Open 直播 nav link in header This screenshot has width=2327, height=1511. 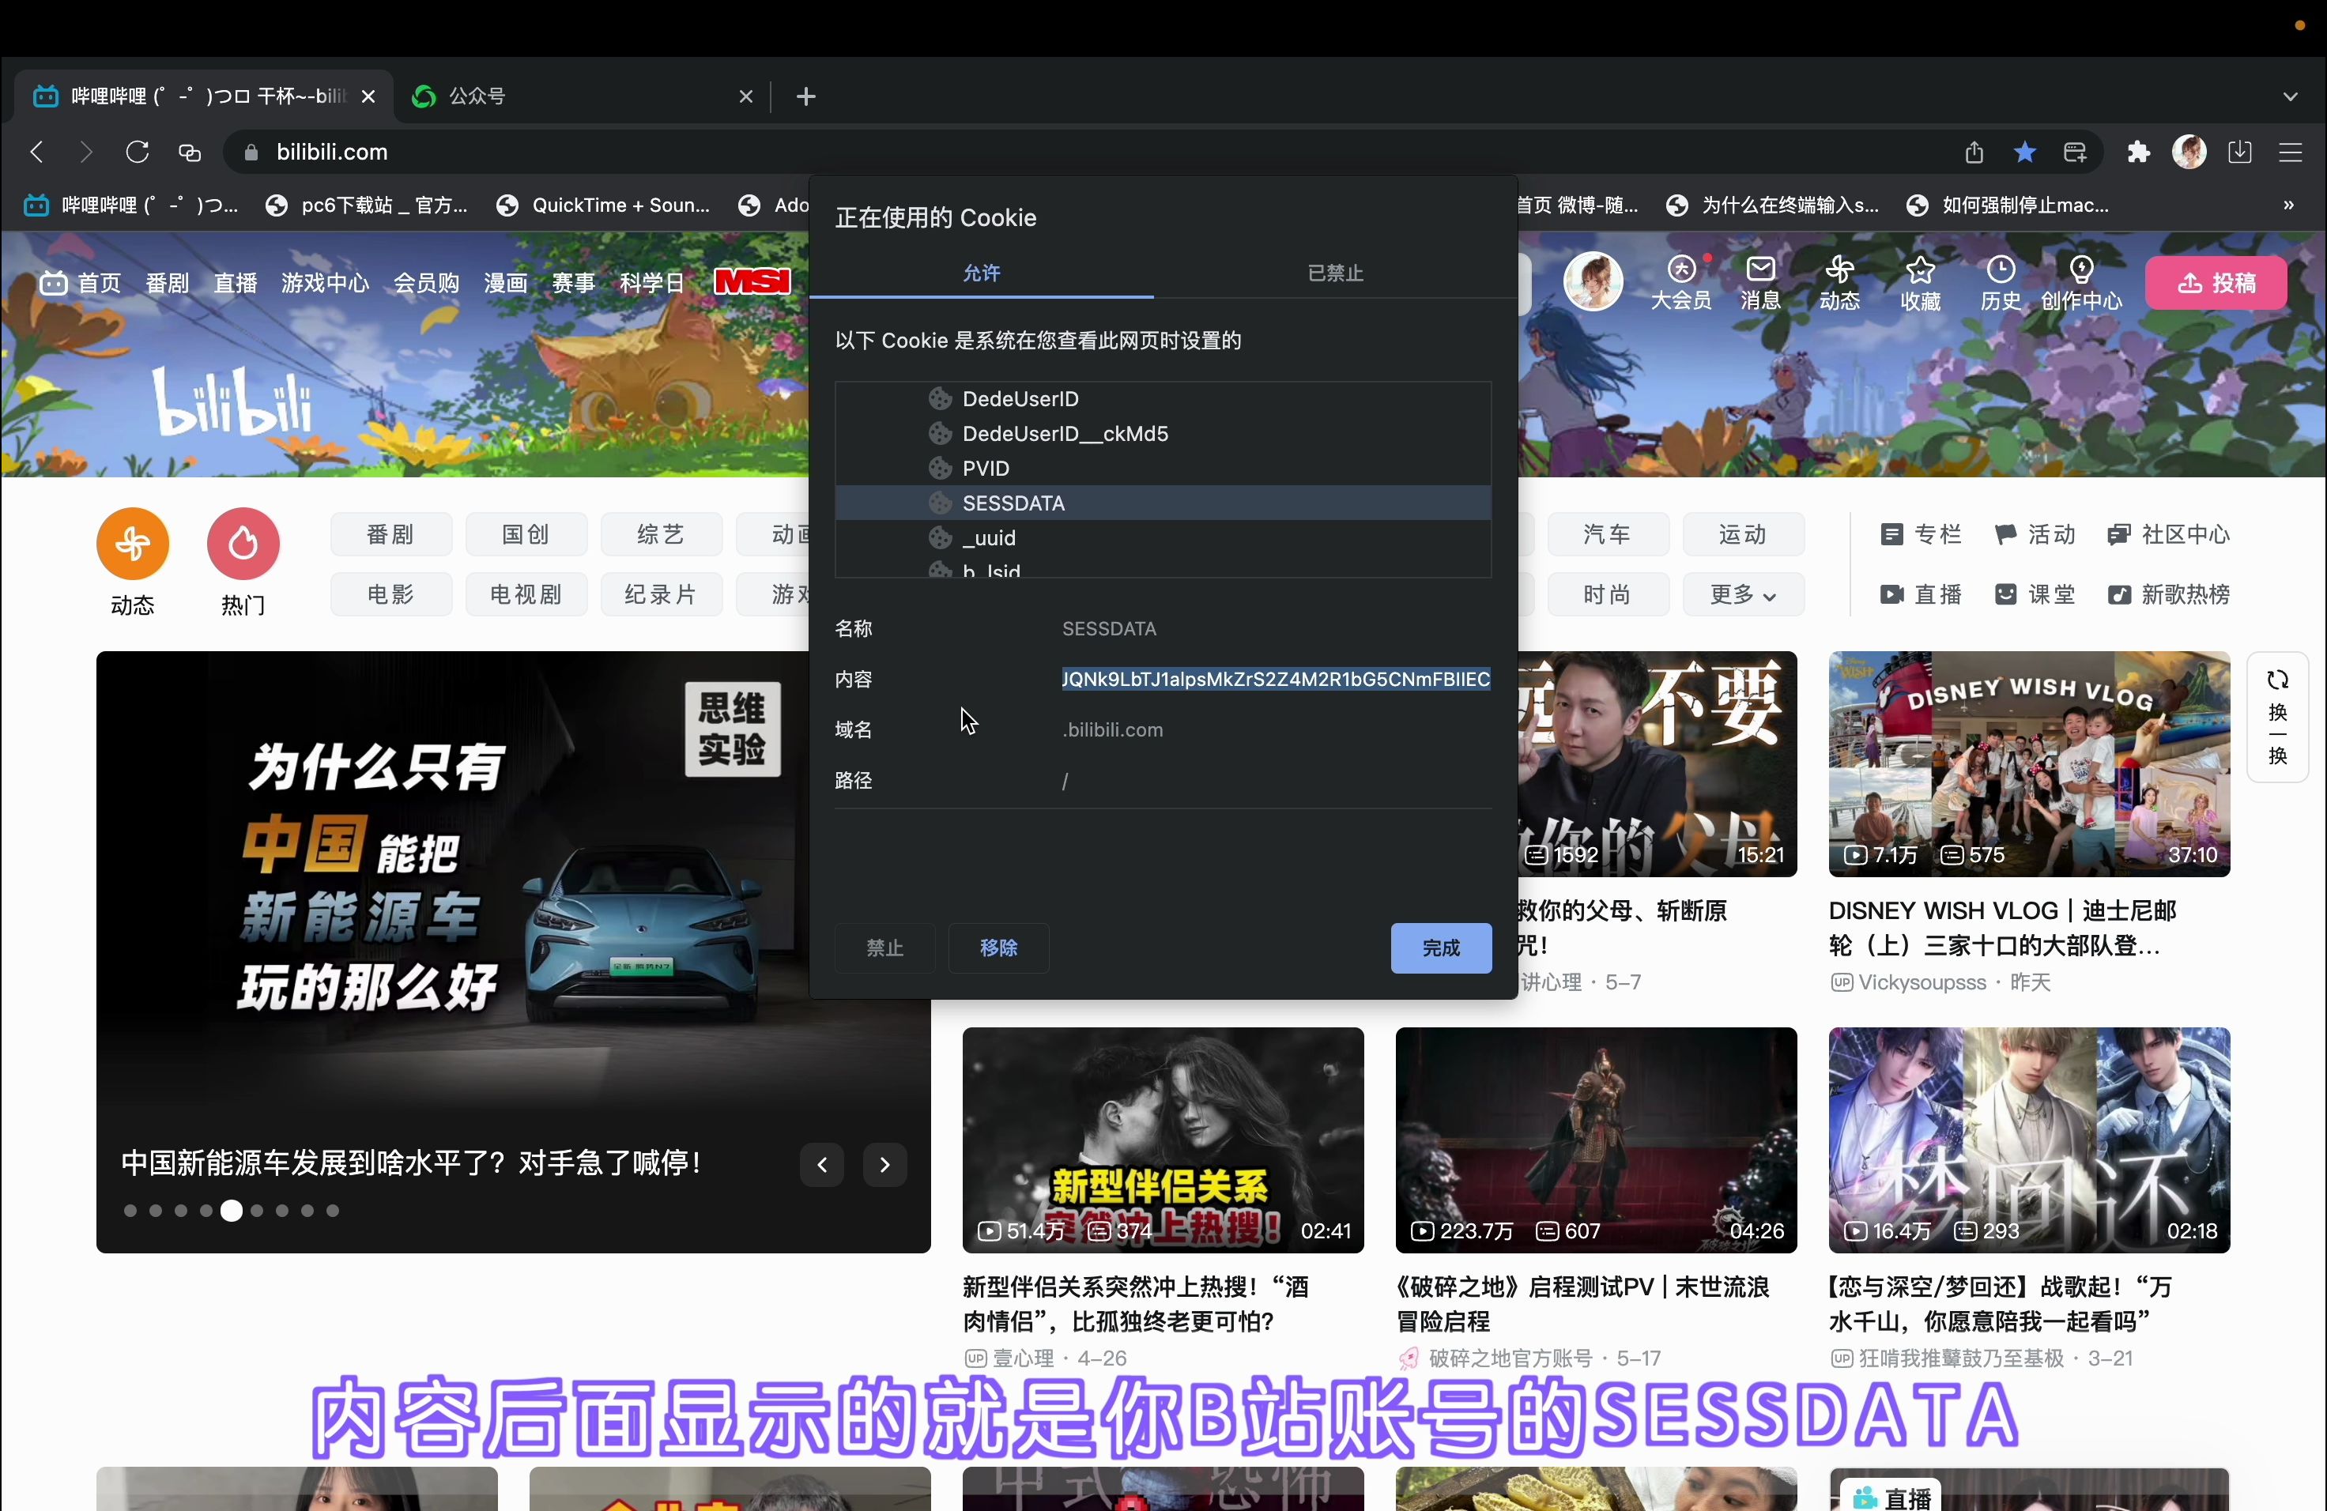point(236,284)
